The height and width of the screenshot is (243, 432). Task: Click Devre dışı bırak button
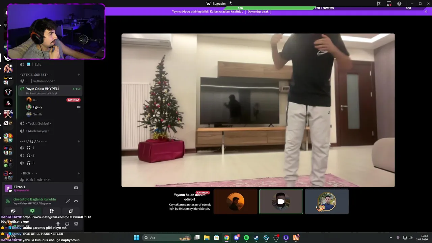tap(258, 11)
